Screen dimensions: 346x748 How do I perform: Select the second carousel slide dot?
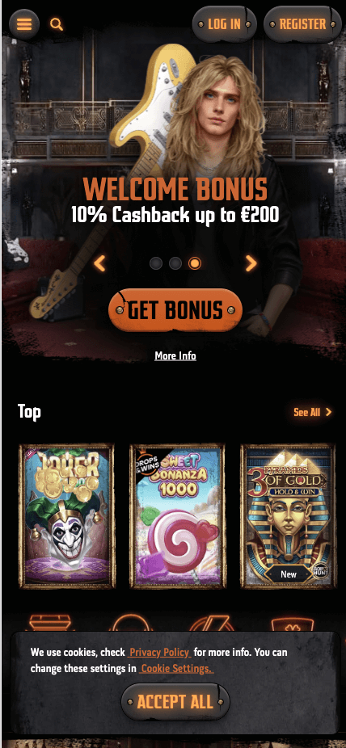(175, 263)
